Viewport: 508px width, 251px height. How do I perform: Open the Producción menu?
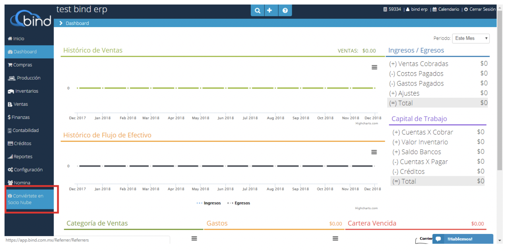tap(29, 78)
